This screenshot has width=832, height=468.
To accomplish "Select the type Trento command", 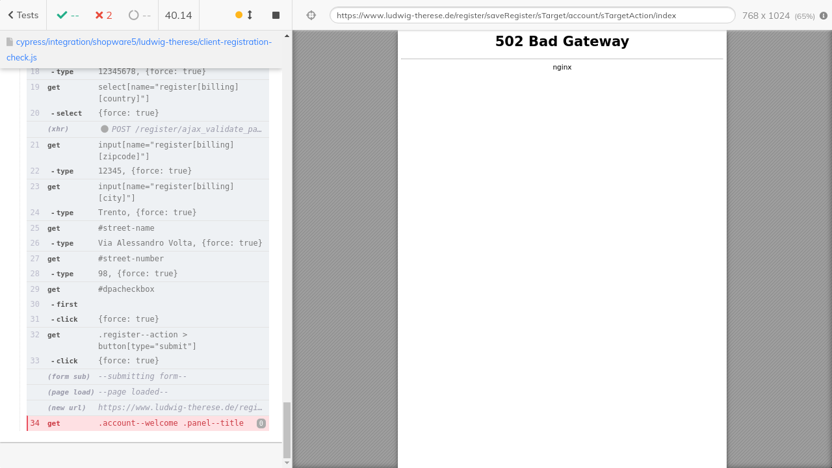I will [148, 213].
